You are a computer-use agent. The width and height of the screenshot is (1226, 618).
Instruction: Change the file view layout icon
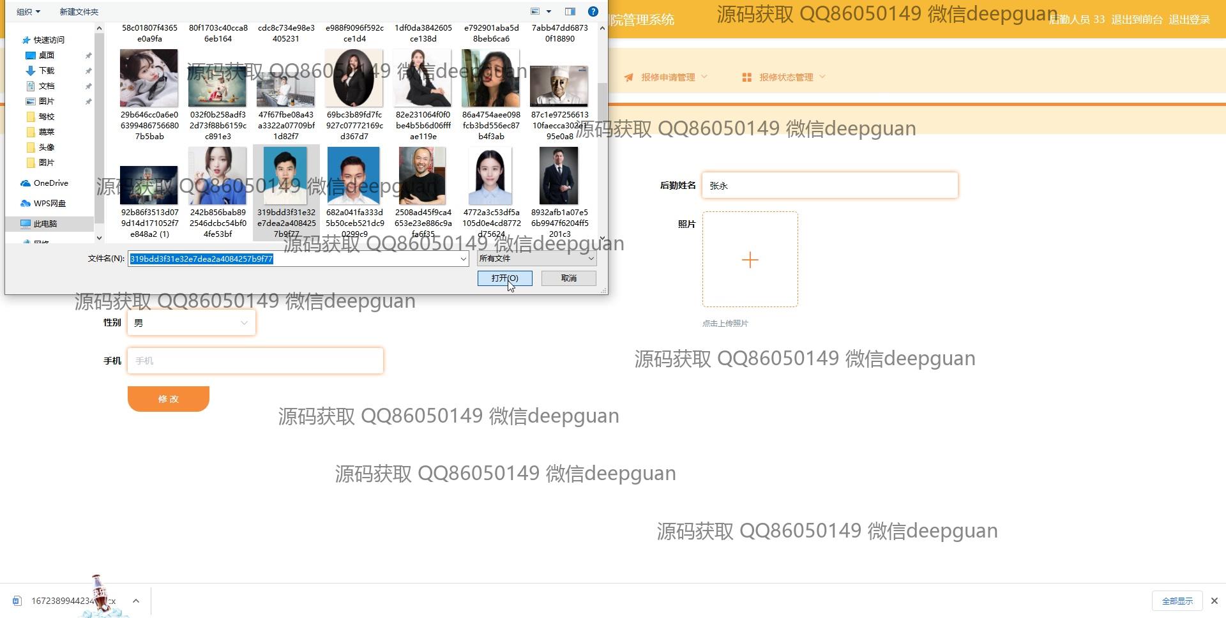point(536,11)
